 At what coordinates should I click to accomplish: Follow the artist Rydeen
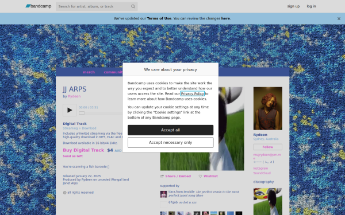267,147
